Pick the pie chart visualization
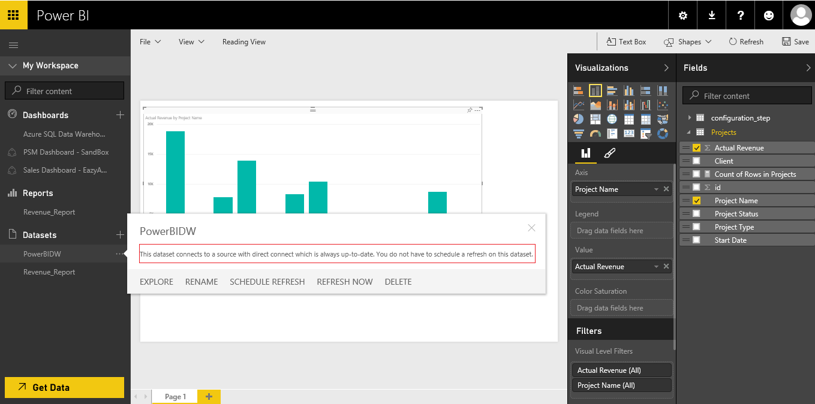The width and height of the screenshot is (815, 404). pyautogui.click(x=579, y=119)
